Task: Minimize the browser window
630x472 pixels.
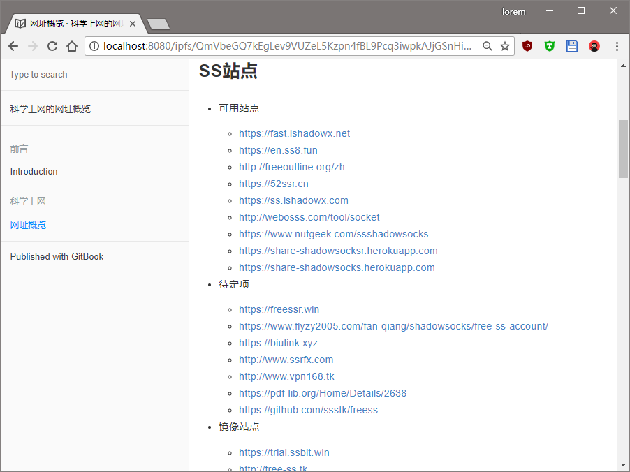Action: (550, 11)
